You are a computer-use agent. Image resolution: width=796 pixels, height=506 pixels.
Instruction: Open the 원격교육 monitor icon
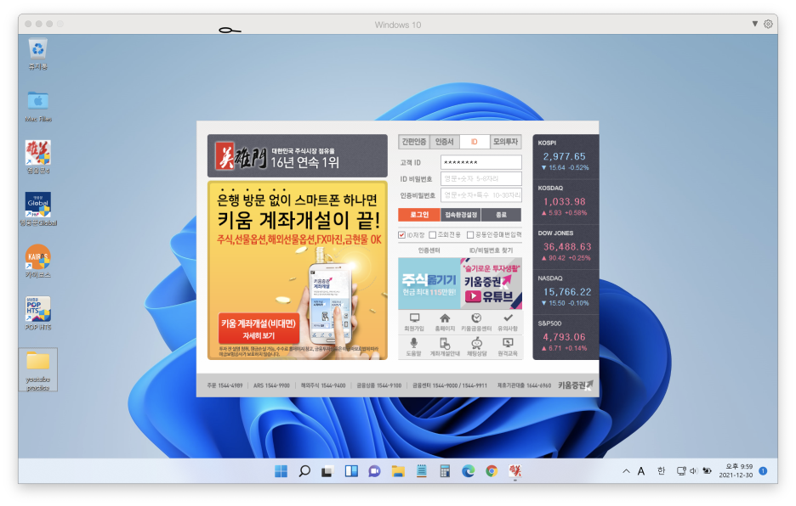coord(508,347)
